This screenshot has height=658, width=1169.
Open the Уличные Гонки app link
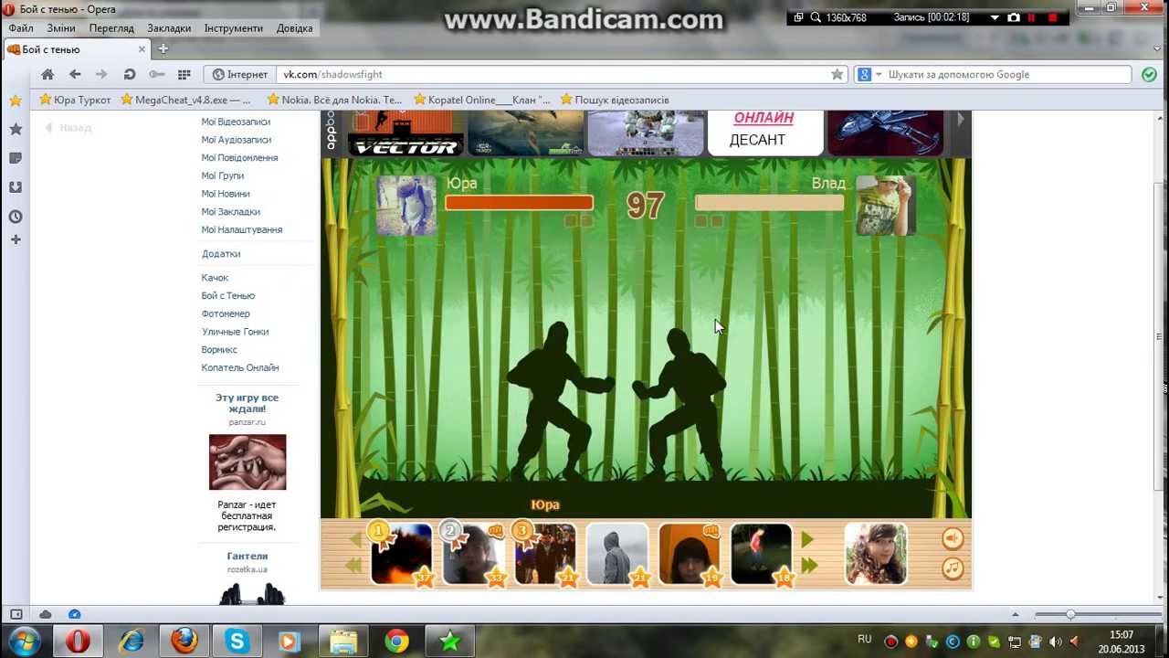pyautogui.click(x=235, y=332)
